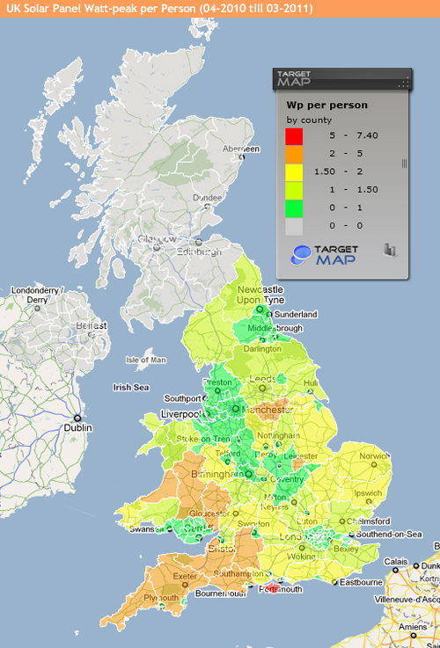Screen dimensions: 440x648
Task: Pick the gray 0 - 0 legend swatch
Action: click(294, 227)
